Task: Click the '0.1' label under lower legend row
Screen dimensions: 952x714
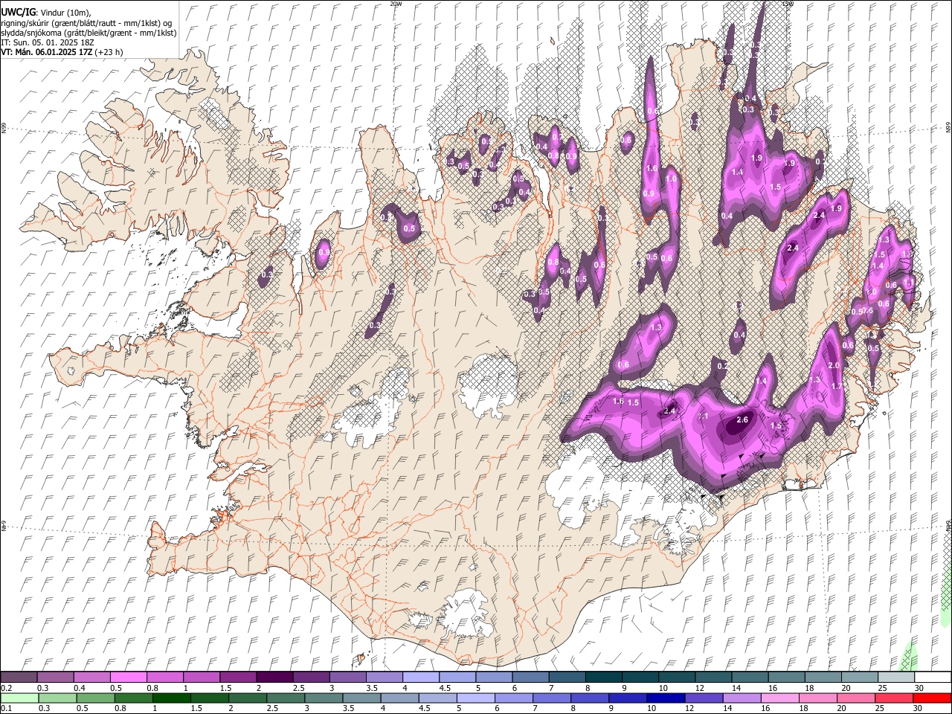Action: (7, 708)
